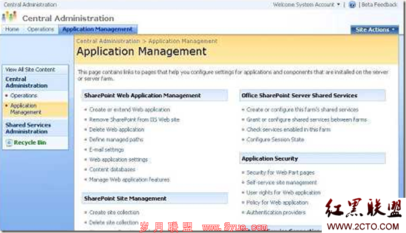
Task: Open E-mail settings link
Action: (106, 150)
